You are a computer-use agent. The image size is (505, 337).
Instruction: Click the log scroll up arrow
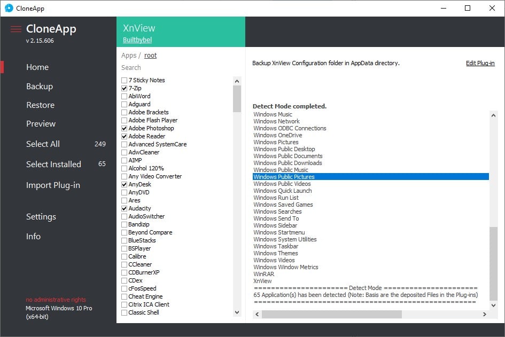pyautogui.click(x=494, y=115)
